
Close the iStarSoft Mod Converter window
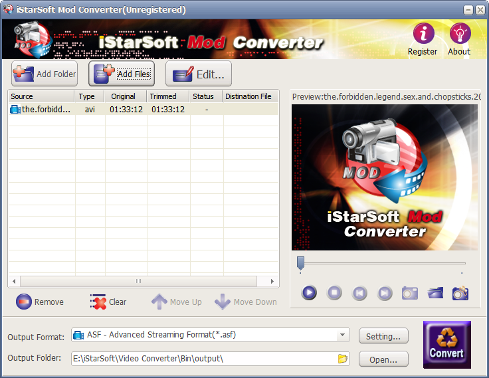pos(480,10)
